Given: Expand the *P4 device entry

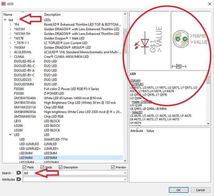Looking at the screenshot, I should click(10, 25).
